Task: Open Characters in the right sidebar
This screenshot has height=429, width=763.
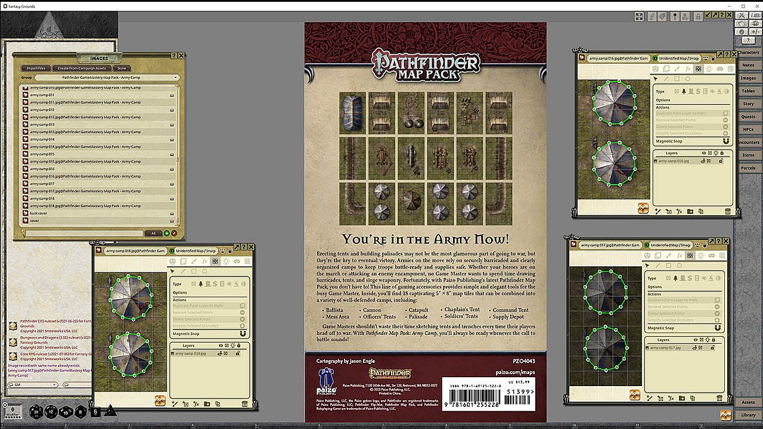Action: click(x=748, y=52)
